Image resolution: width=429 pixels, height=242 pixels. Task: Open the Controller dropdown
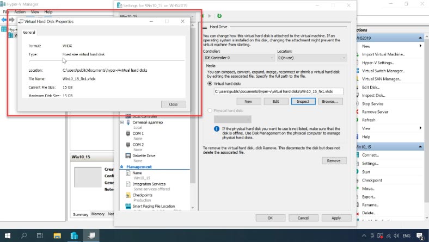(x=238, y=58)
